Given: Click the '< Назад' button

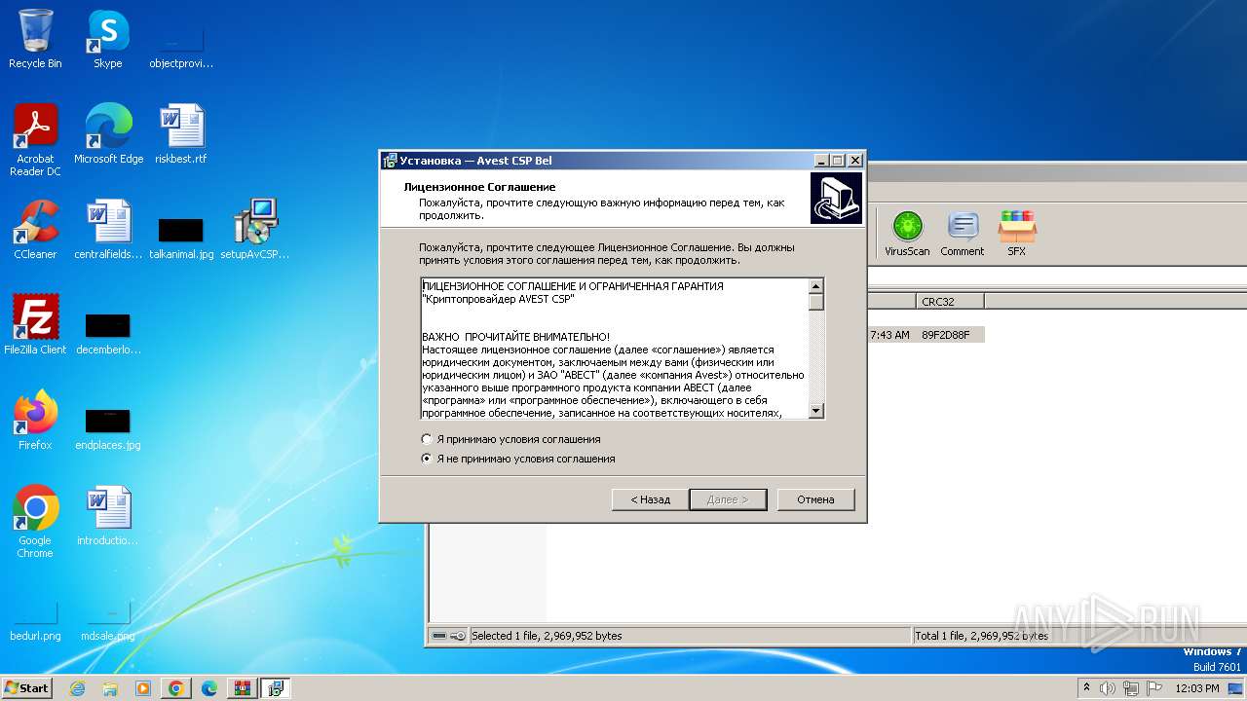Looking at the screenshot, I should [x=650, y=499].
